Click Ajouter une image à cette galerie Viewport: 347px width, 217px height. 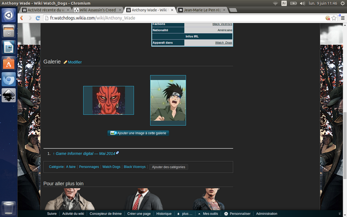(138, 133)
